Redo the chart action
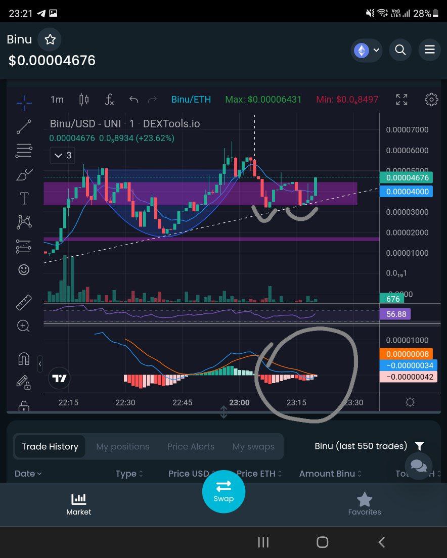 pos(152,100)
